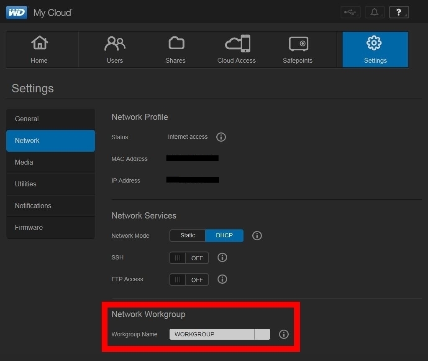Click the IP Address label
The width and height of the screenshot is (428, 361).
pyautogui.click(x=126, y=180)
